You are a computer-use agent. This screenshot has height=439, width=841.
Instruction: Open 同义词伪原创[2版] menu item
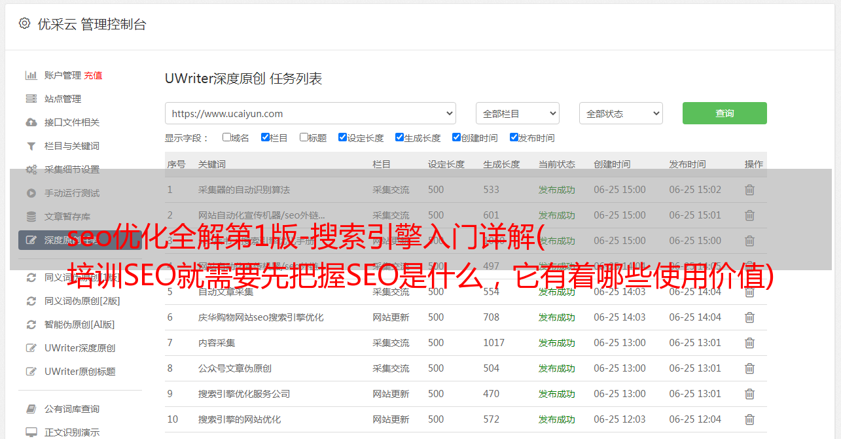click(x=82, y=301)
